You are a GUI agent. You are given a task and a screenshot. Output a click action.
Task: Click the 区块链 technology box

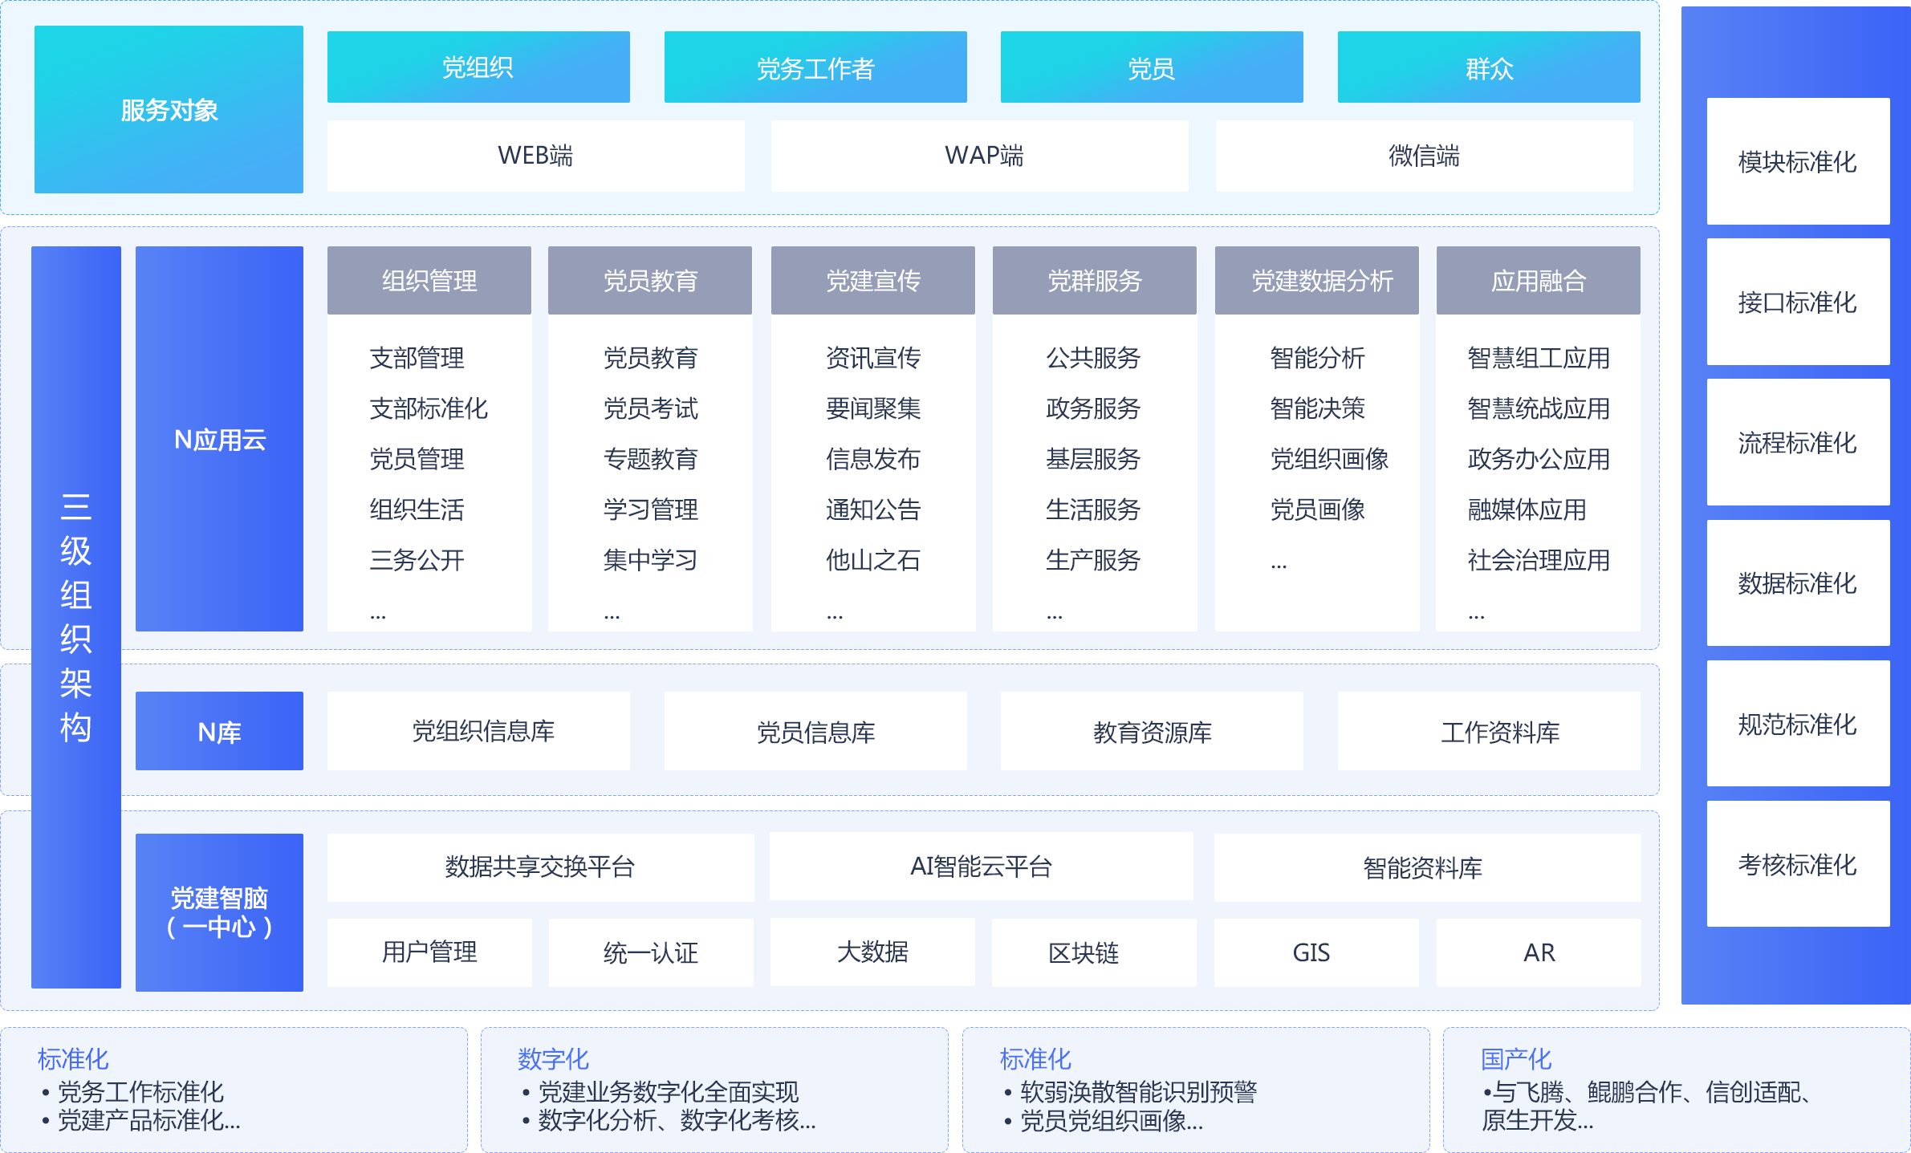[x=1084, y=952]
